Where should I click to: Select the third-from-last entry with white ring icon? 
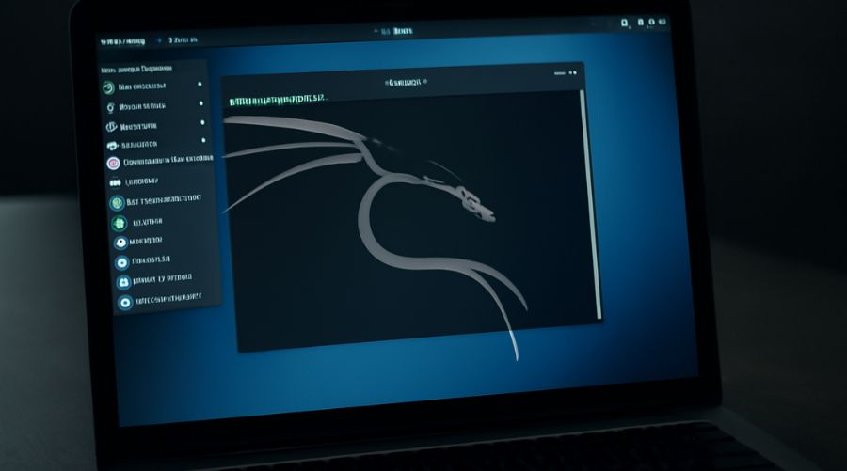(x=143, y=261)
